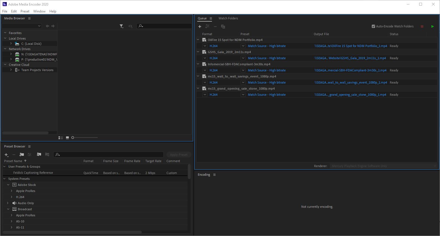Image resolution: width=440 pixels, height=236 pixels.
Task: Click Create New Preset plus icon
Action: [x=6, y=155]
